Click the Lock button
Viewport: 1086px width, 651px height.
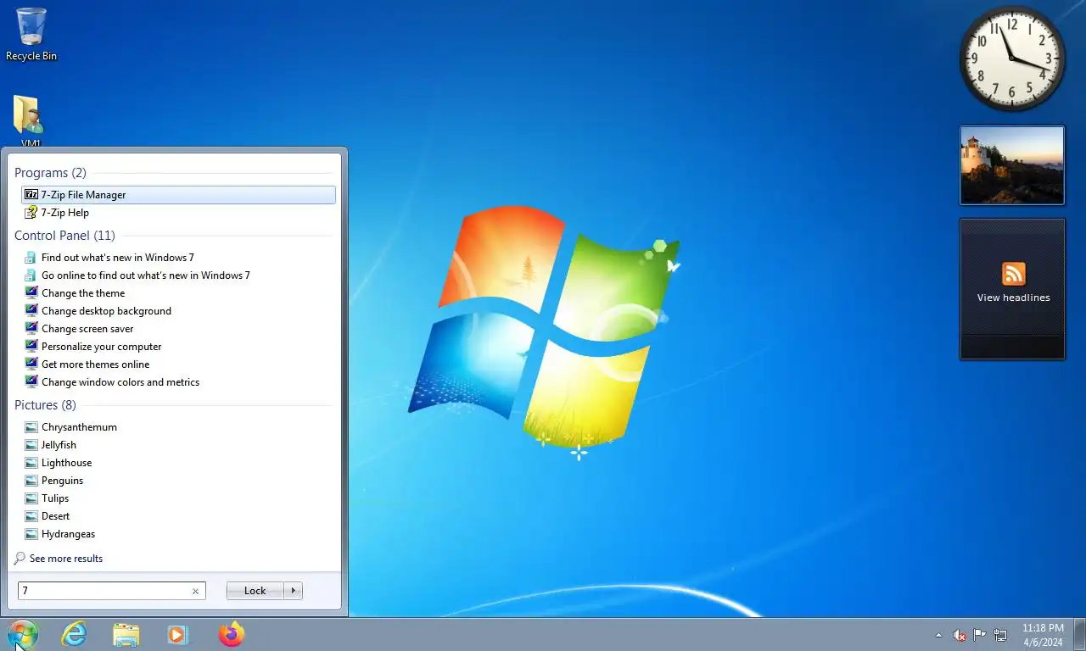(255, 591)
